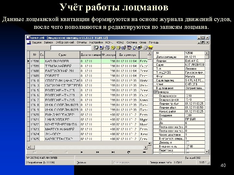Tick the Девиация checkbox

(188, 142)
